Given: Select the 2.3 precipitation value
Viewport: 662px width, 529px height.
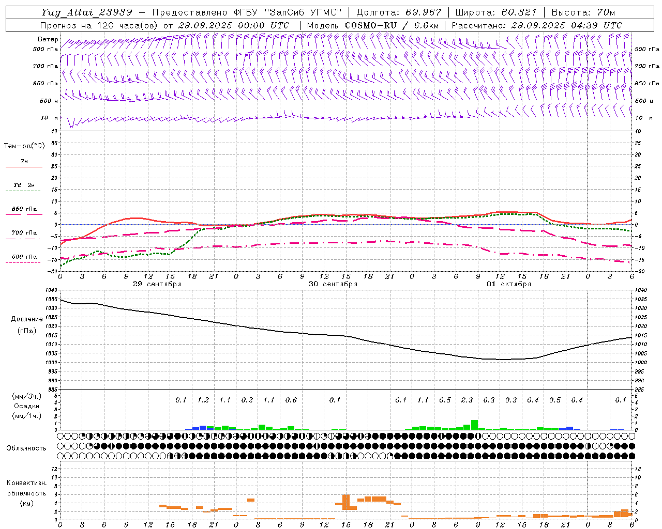Looking at the screenshot, I should (x=467, y=400).
